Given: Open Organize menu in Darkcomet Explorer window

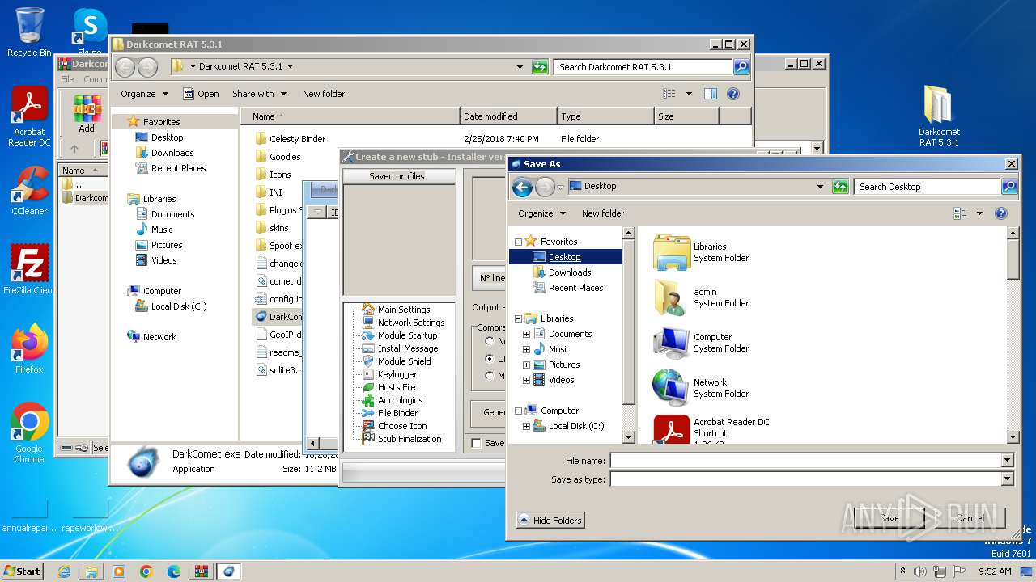Looking at the screenshot, I should pyautogui.click(x=144, y=94).
